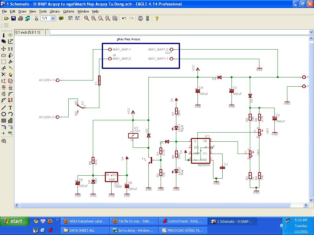The width and height of the screenshot is (314, 235).
Task: Open the Draw menu
Action: pyautogui.click(x=22, y=11)
